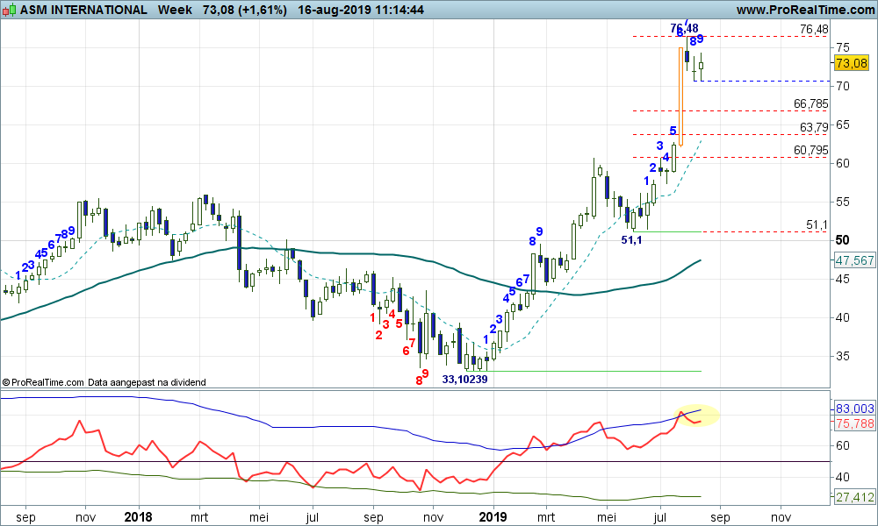Click the 47,567 moving average value tag
This screenshot has width=878, height=526.
pyautogui.click(x=854, y=260)
